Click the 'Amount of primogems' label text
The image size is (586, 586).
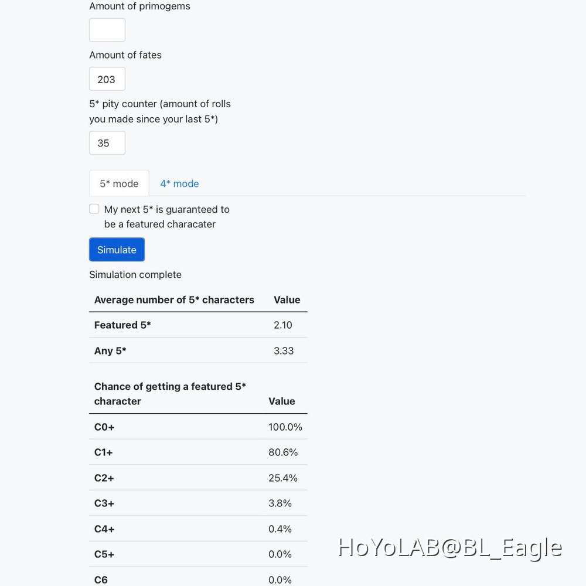pos(139,6)
